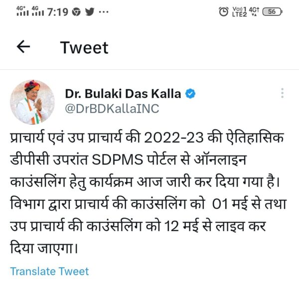Open the three-dot tweet options menu
This screenshot has height=287, width=299.
(x=283, y=93)
